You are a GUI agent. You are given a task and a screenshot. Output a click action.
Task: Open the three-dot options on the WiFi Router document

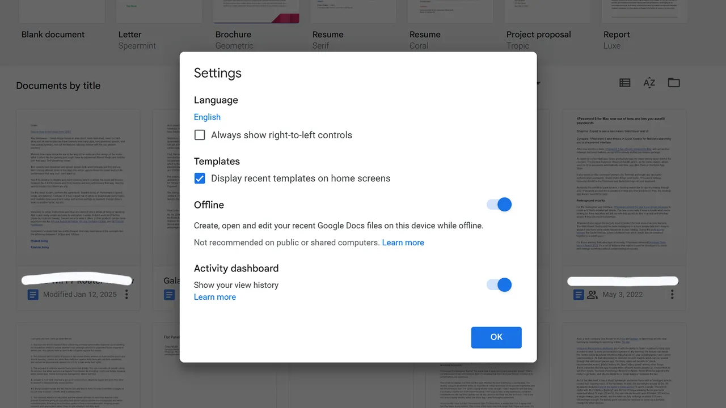click(x=126, y=294)
